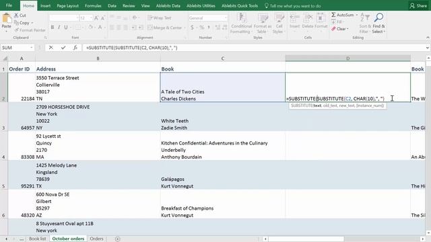431x242 pixels.
Task: Switch to the Page Layout tab
Action: point(67,6)
